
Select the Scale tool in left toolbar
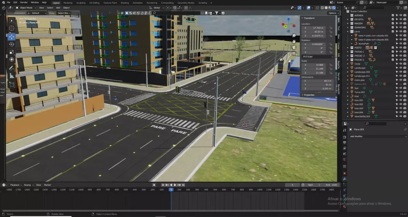coord(12,52)
